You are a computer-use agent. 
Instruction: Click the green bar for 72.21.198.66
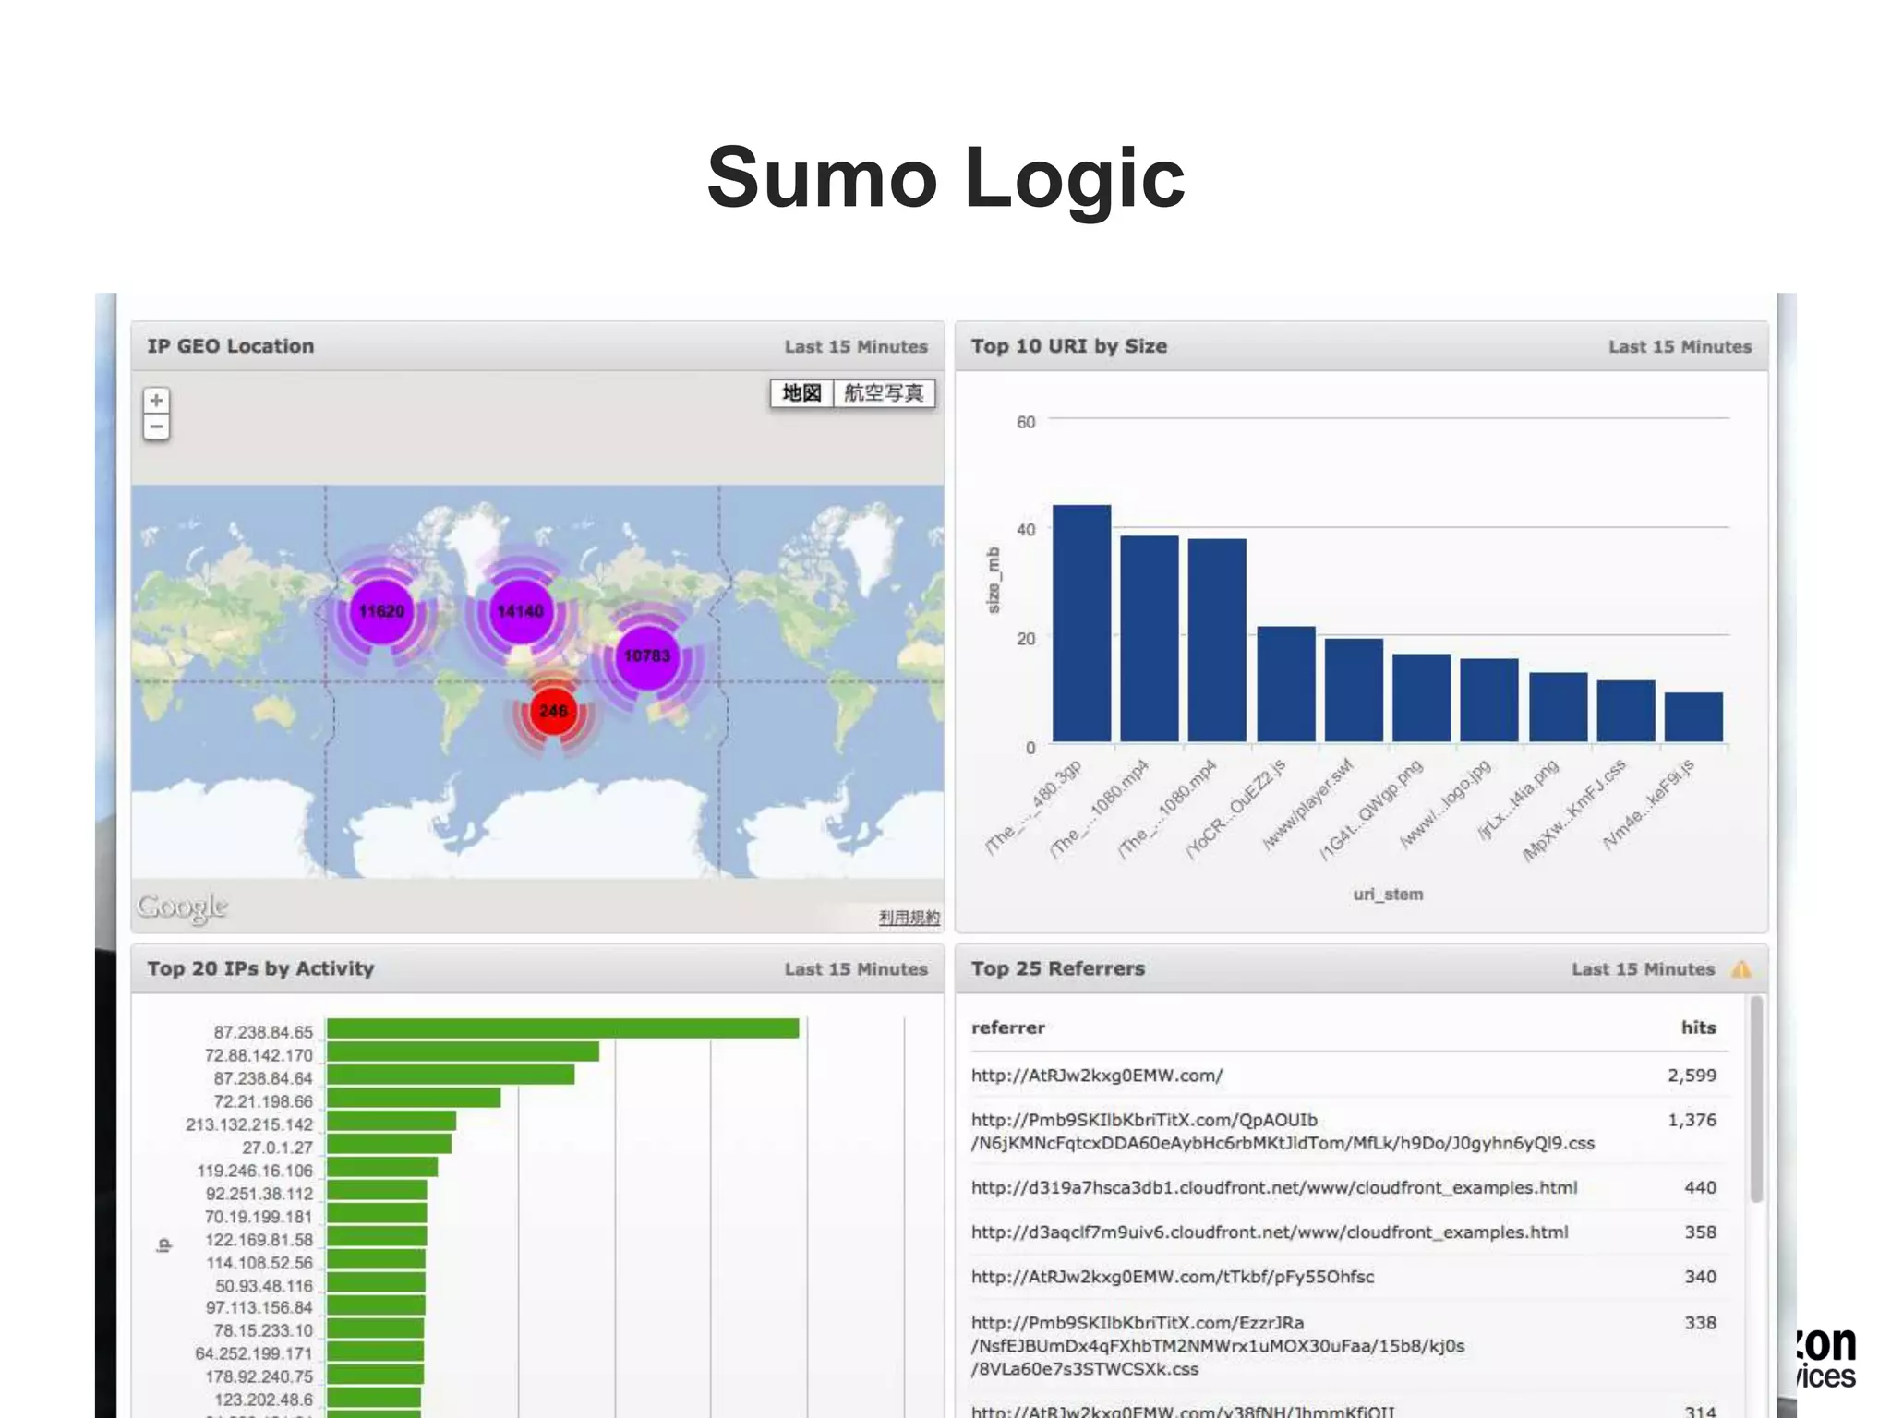414,1098
